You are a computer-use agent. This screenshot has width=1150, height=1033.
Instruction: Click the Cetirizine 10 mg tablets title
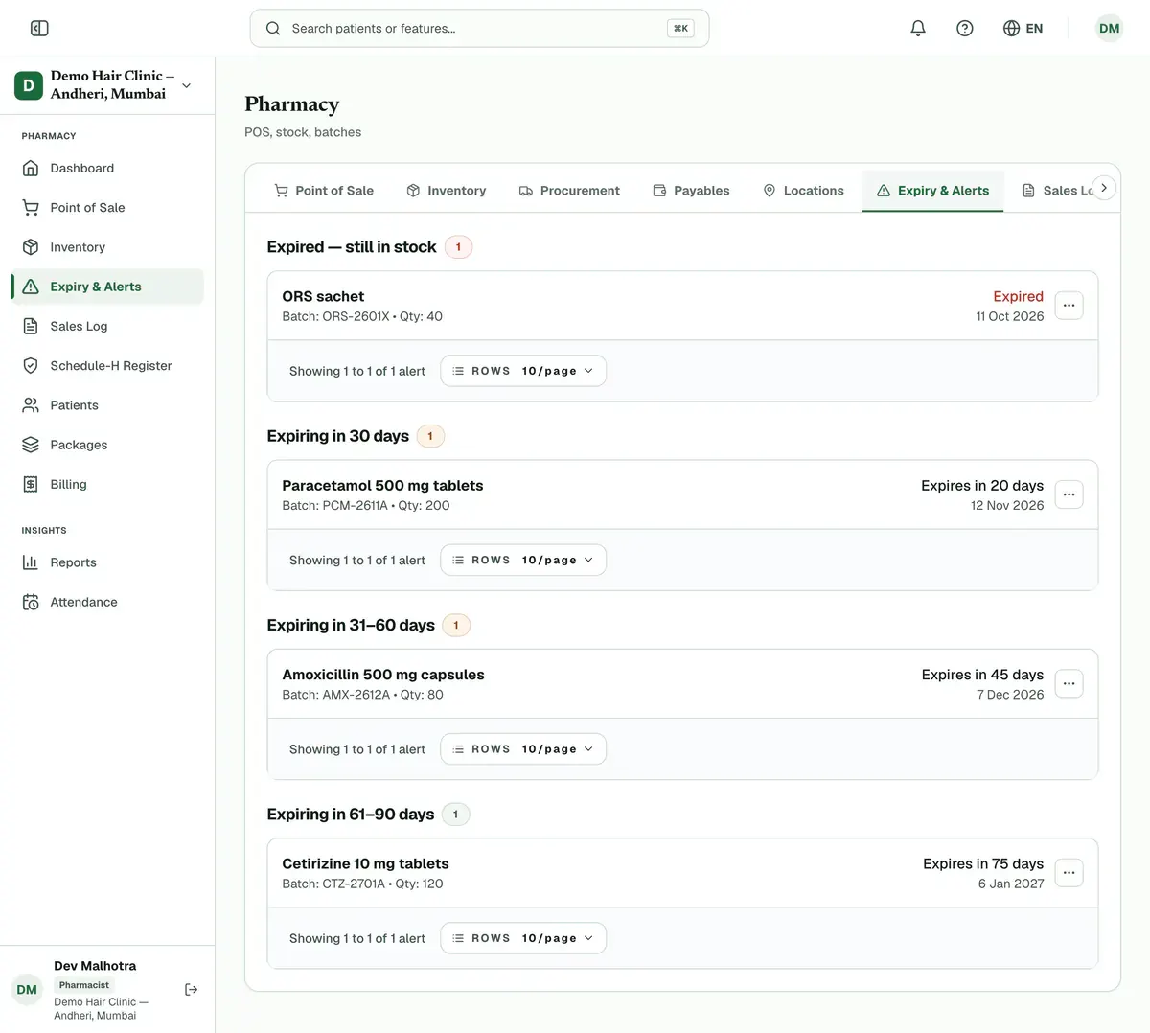point(365,863)
